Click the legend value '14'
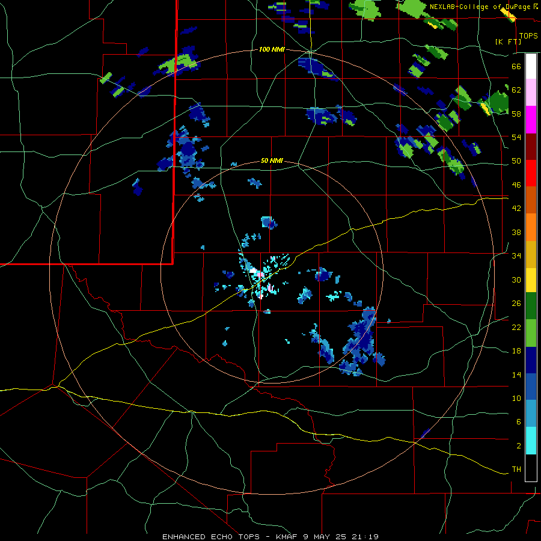 [x=516, y=374]
